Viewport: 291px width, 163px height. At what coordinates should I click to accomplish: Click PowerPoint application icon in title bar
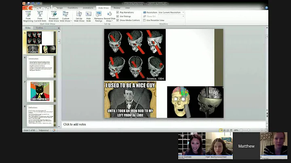(24, 3)
